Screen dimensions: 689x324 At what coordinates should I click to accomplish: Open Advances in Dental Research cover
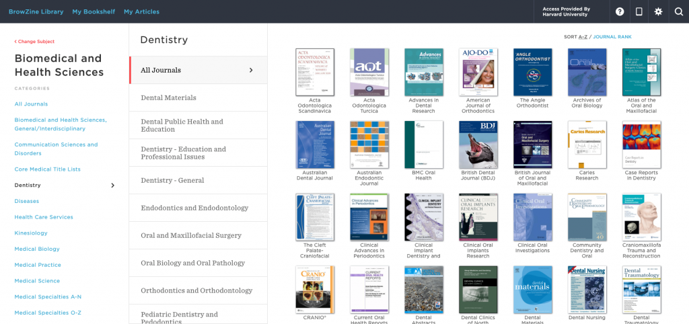(x=424, y=72)
